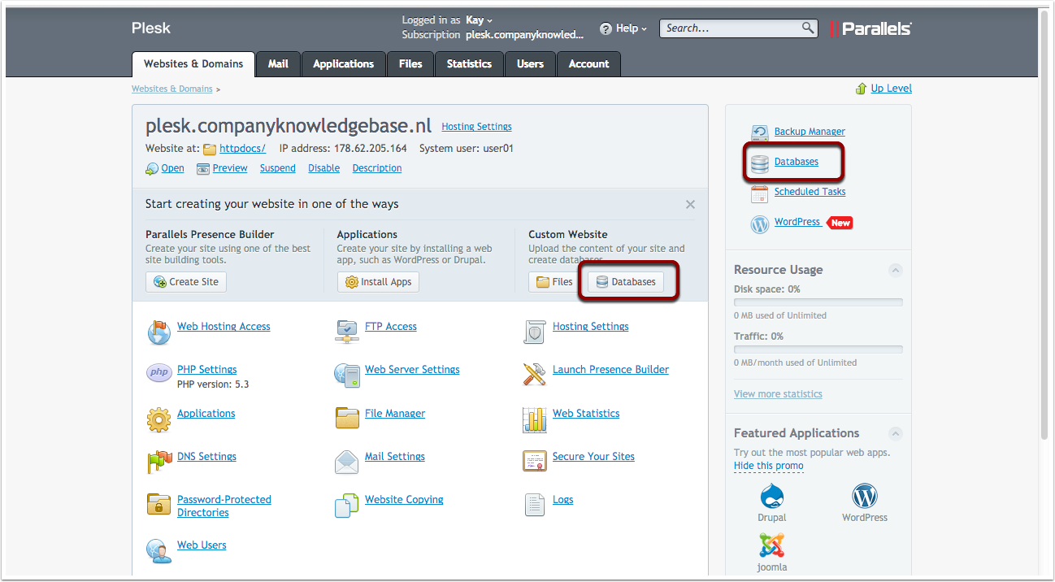
Task: Open the Help dropdown menu
Action: click(x=623, y=28)
